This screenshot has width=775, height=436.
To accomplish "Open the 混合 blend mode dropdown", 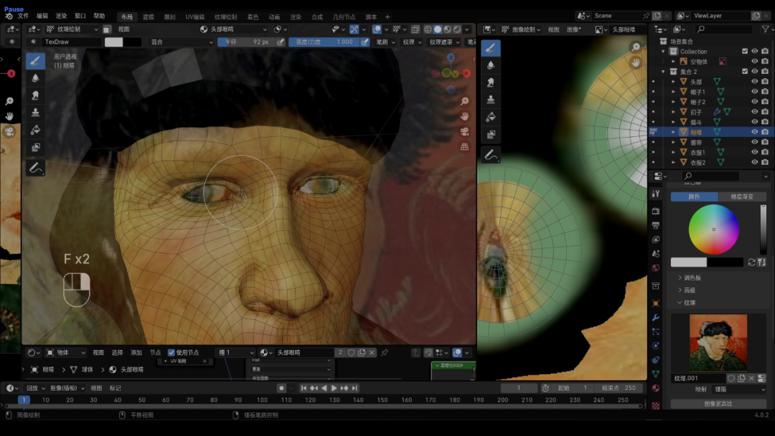I will point(181,42).
